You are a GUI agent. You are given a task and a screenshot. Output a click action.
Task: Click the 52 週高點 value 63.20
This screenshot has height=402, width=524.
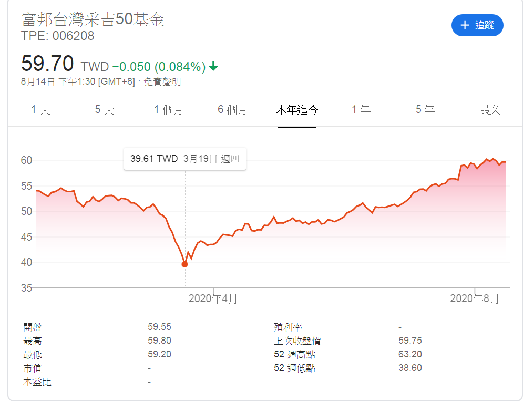click(x=410, y=354)
